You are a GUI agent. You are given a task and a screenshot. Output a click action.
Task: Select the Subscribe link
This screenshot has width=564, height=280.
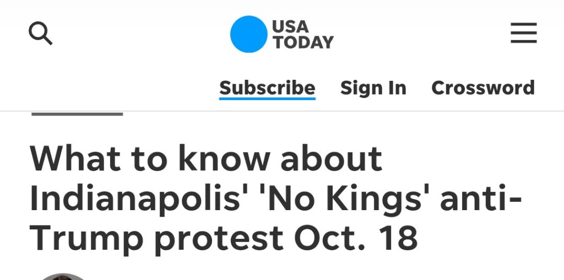pyautogui.click(x=267, y=87)
